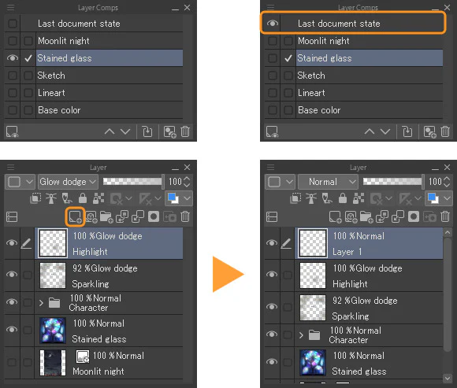This screenshot has height=388, width=457.
Task: Click Moonlit night layer thumbnail in left Layer panel
Action: click(53, 363)
